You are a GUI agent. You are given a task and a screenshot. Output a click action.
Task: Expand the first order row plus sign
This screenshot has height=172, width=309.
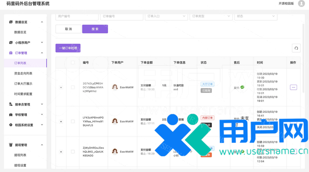(x=61, y=87)
